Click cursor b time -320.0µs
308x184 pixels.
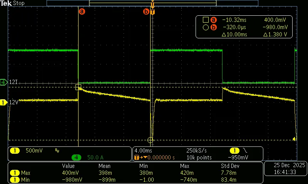[x=234, y=27]
